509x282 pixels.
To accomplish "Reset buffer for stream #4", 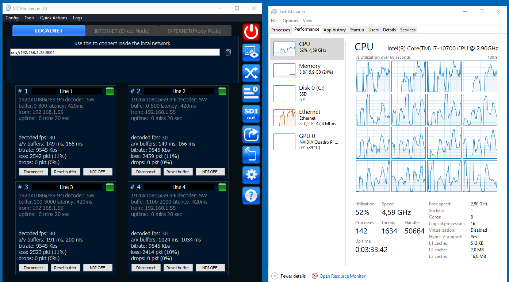I will click(178, 268).
